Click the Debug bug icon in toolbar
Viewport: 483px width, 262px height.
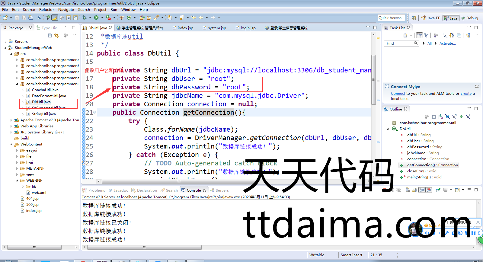pos(85,18)
